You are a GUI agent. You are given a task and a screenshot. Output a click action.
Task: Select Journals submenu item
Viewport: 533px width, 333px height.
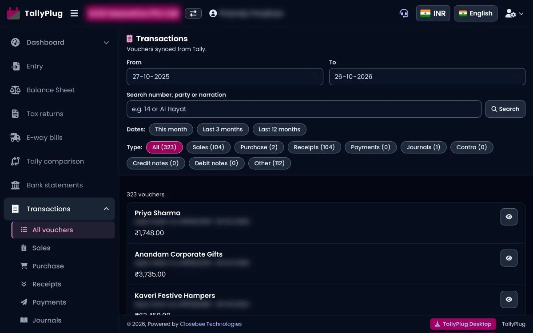coord(63,320)
